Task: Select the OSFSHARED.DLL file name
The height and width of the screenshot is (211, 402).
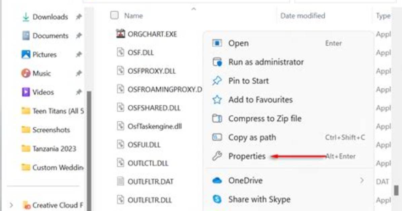Action: (x=154, y=108)
